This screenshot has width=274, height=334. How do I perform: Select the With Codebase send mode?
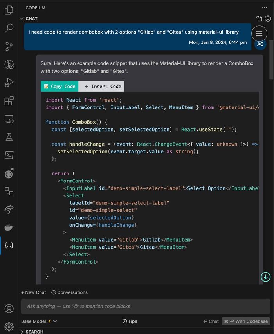[246, 321]
